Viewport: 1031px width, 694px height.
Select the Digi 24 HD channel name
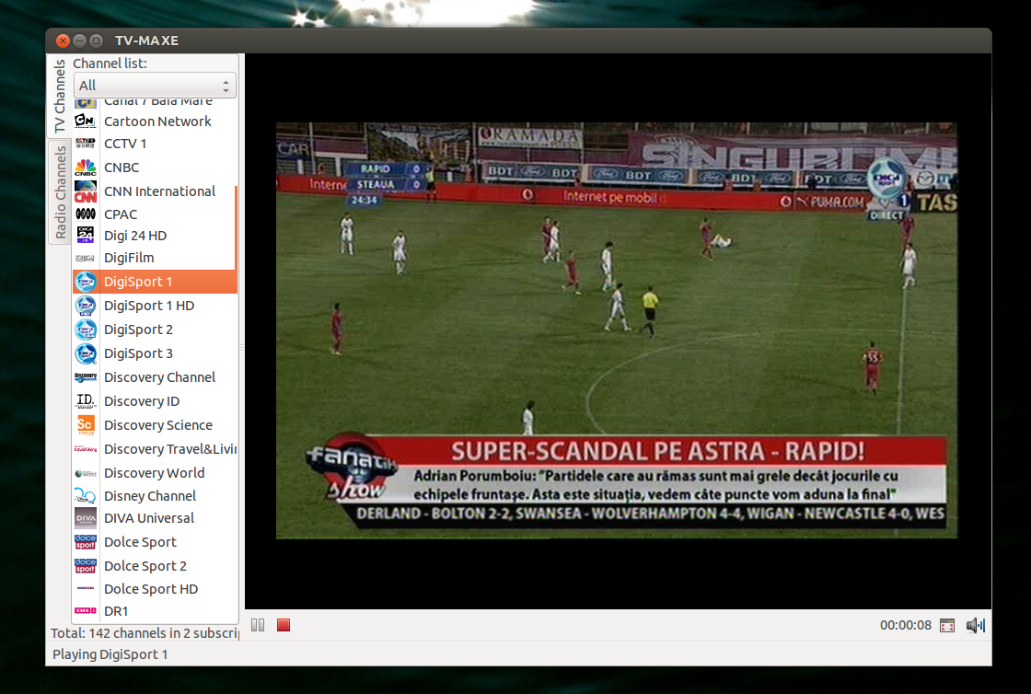pos(135,236)
